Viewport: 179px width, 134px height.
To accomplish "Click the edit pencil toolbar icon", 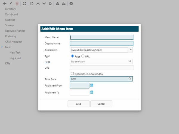I will point(11,4).
